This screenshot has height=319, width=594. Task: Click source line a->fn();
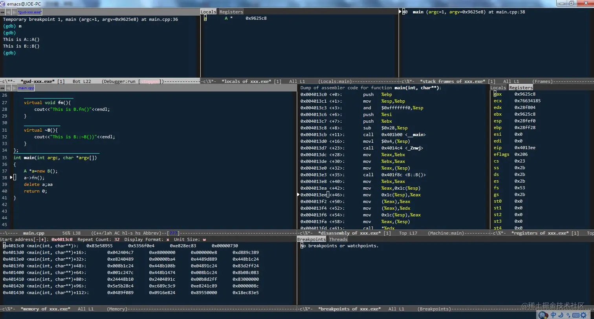(x=34, y=178)
